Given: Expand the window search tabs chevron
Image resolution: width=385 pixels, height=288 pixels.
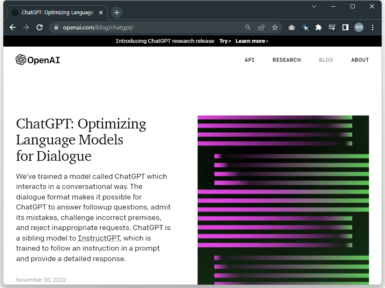Looking at the screenshot, I should [x=314, y=6].
